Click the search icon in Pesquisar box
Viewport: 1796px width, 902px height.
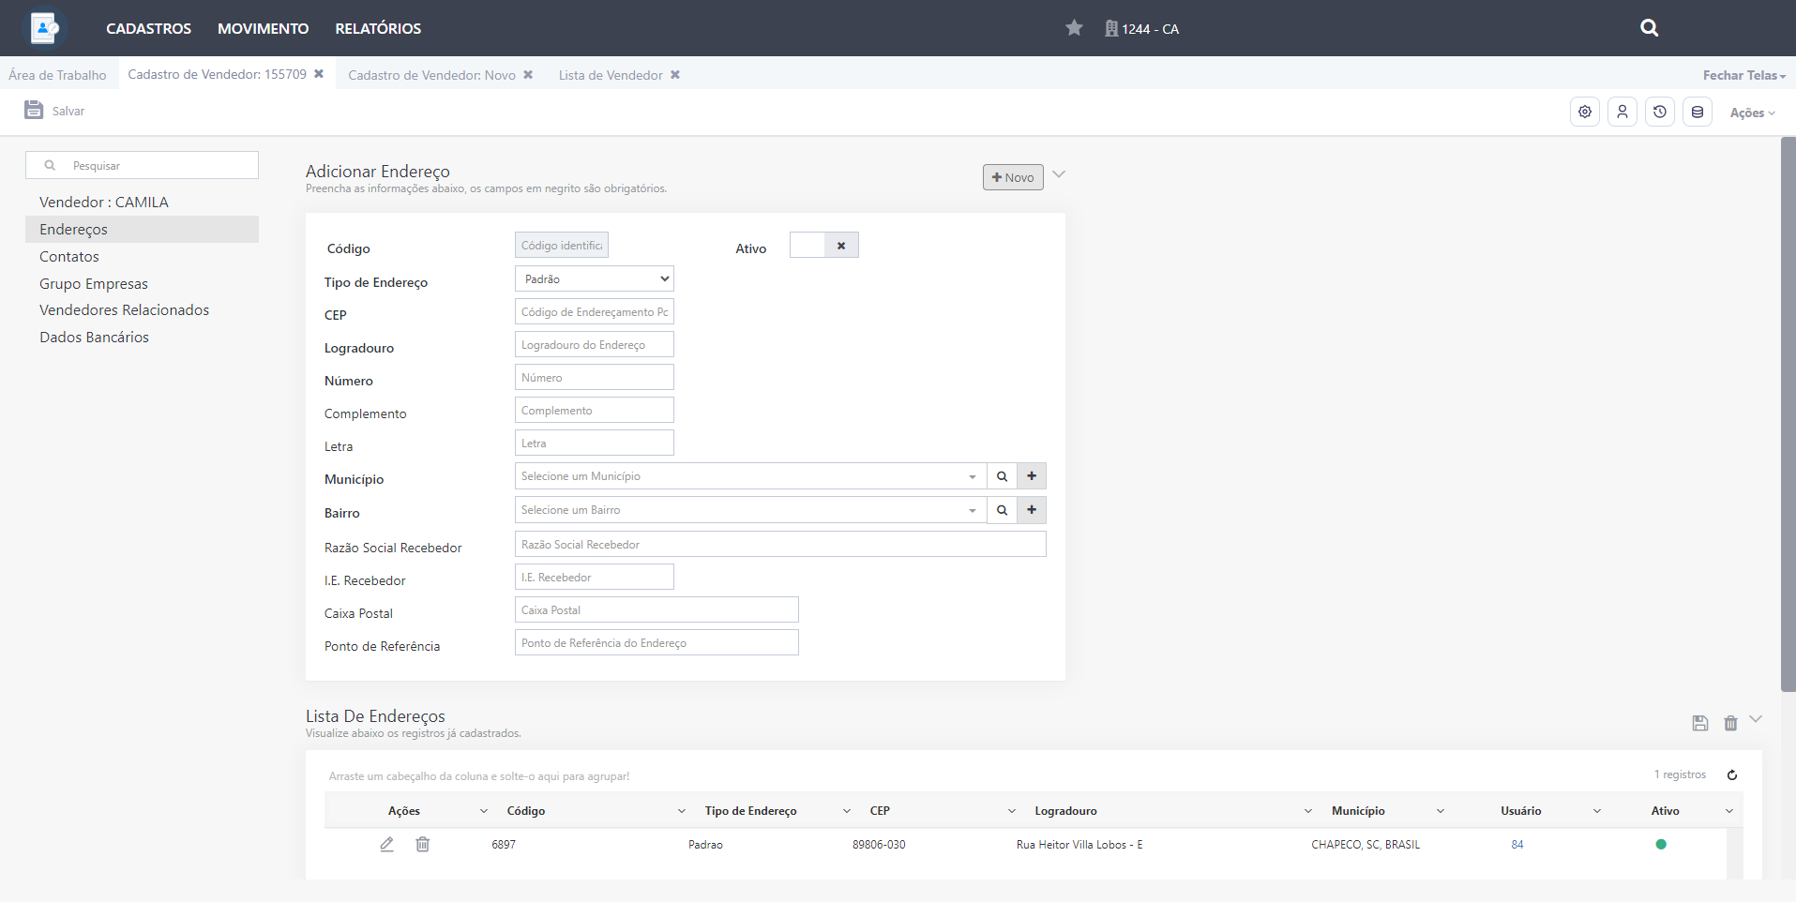(x=50, y=165)
